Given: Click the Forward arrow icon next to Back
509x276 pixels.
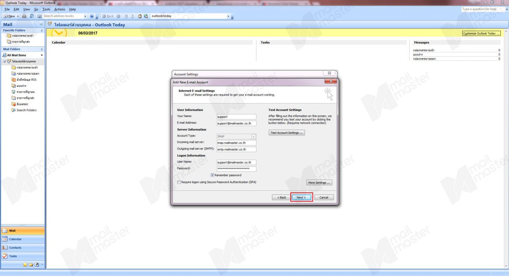Looking at the screenshot, I should click(x=118, y=16).
